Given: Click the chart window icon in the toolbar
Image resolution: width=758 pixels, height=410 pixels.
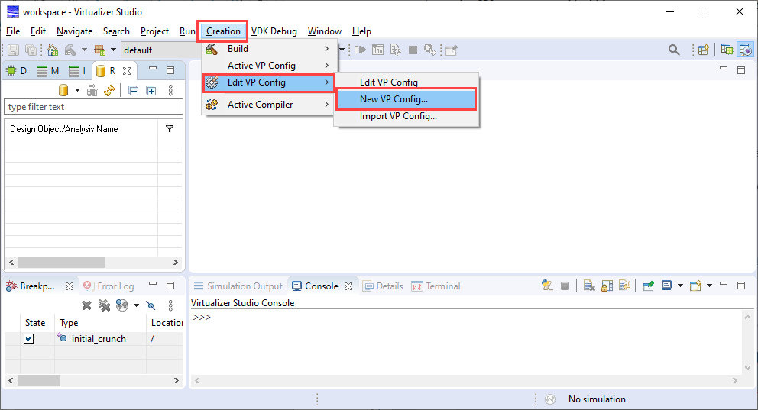Looking at the screenshot, I should pos(377,50).
